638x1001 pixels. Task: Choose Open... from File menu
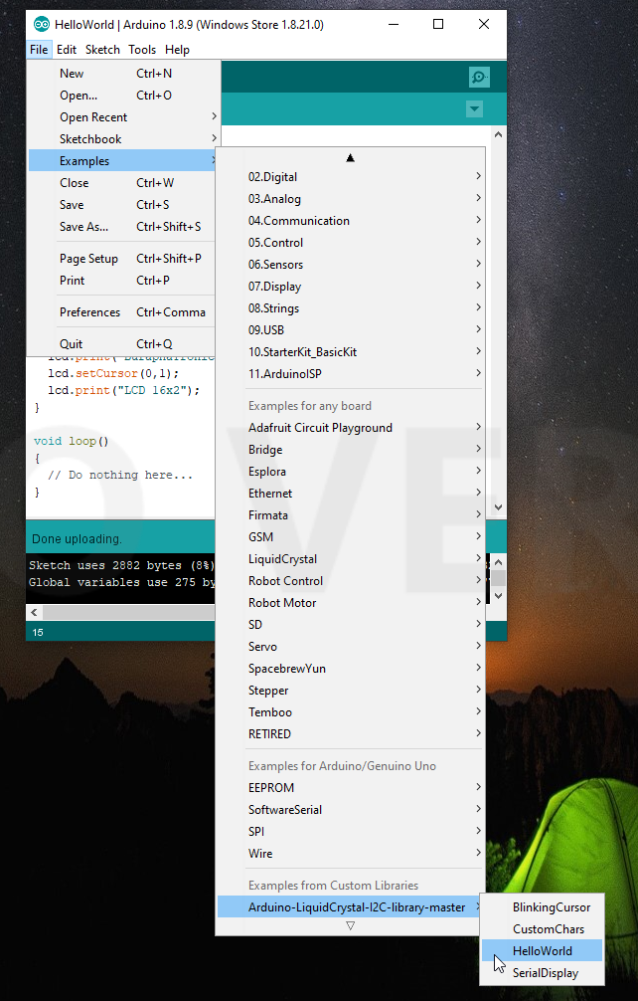(x=123, y=96)
